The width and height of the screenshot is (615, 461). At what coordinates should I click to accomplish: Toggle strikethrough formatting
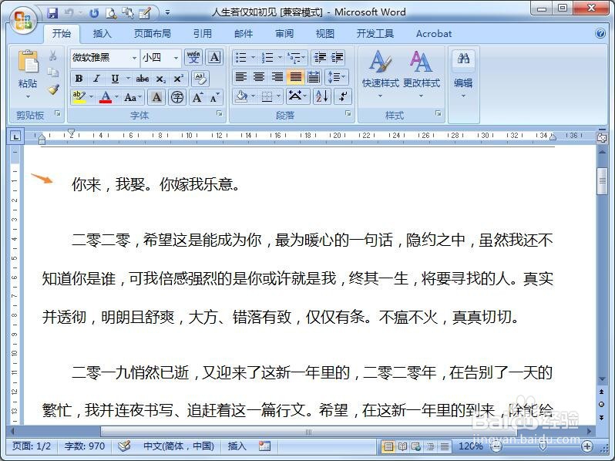[x=143, y=79]
